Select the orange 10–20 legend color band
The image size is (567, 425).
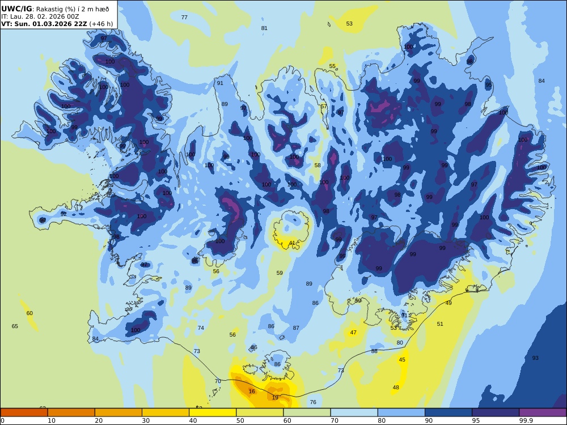[x=71, y=413]
